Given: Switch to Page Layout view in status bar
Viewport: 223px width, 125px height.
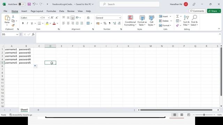Looking at the screenshot, I should pos(182,115).
